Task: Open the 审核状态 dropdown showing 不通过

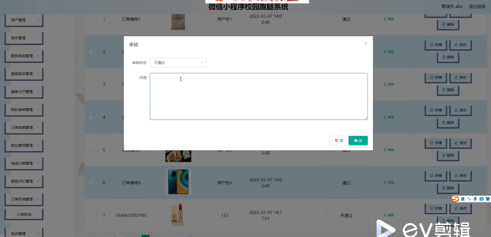Action: point(178,62)
